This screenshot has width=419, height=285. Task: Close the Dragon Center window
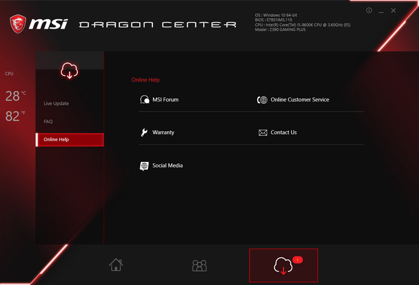coord(393,10)
